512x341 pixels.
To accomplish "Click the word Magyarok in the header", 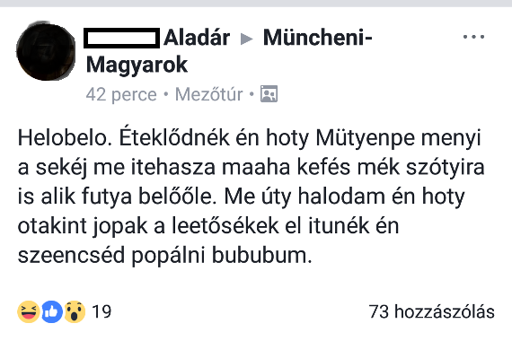I will tap(137, 65).
